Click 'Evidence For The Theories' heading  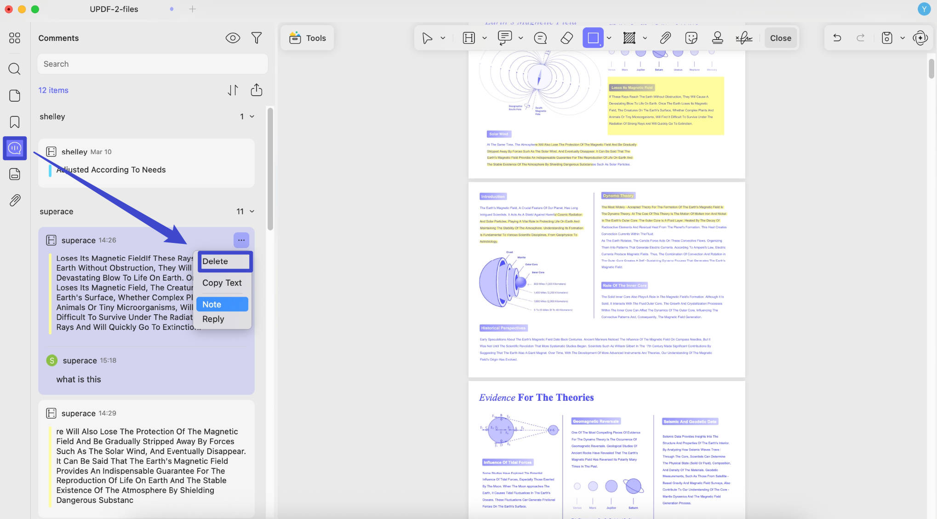537,398
